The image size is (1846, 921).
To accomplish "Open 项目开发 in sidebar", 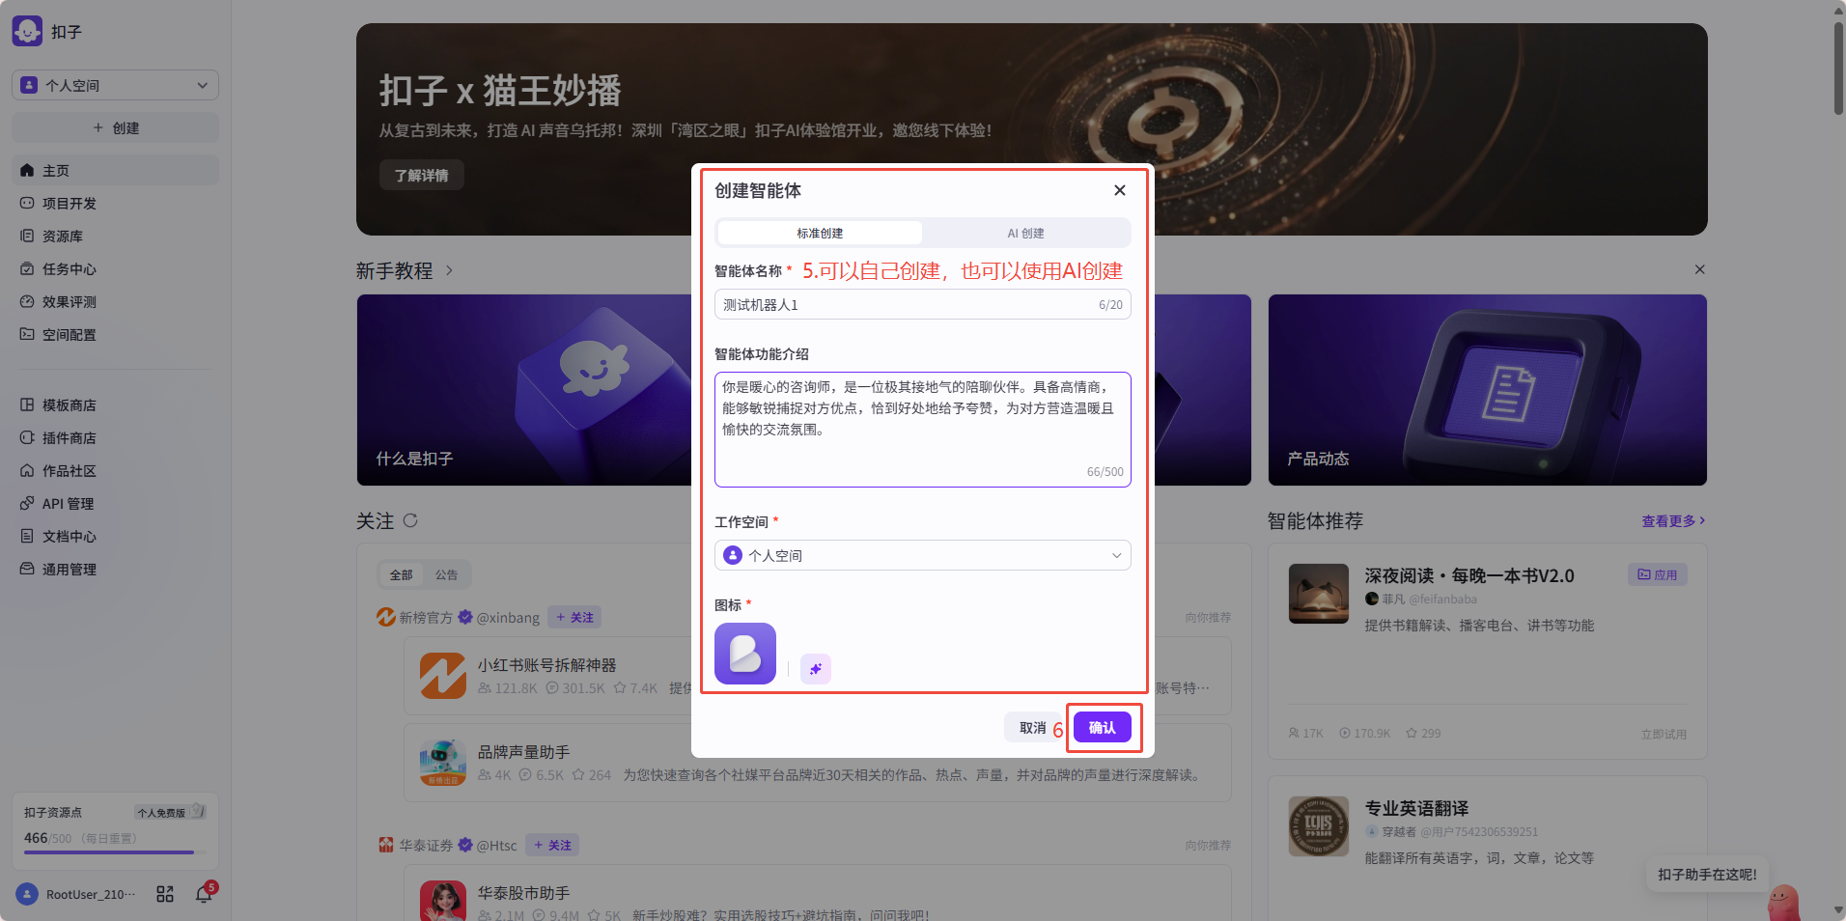I will [x=115, y=203].
